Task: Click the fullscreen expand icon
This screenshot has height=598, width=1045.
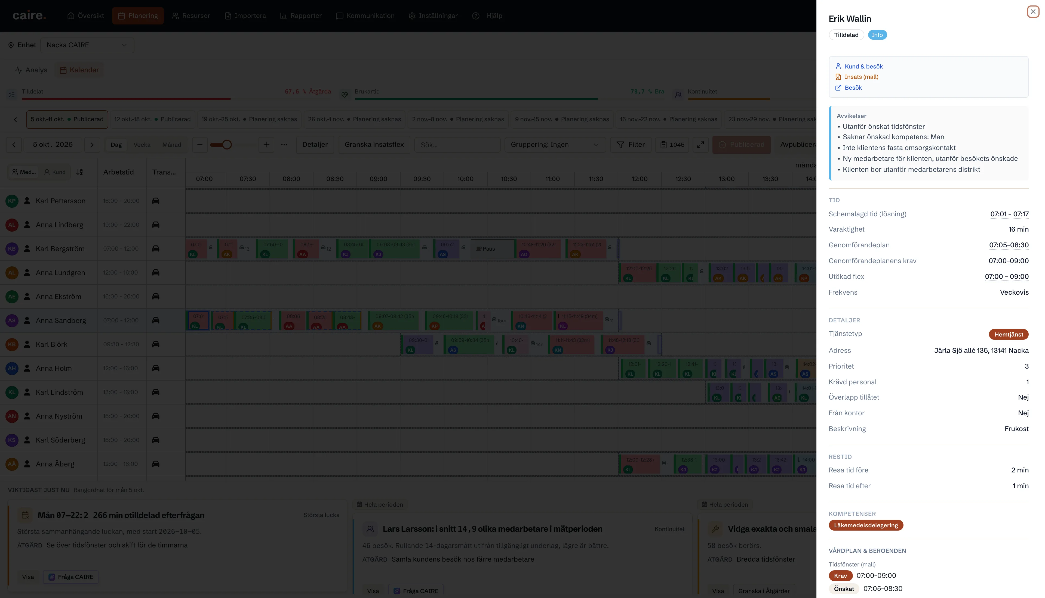Action: coord(700,145)
